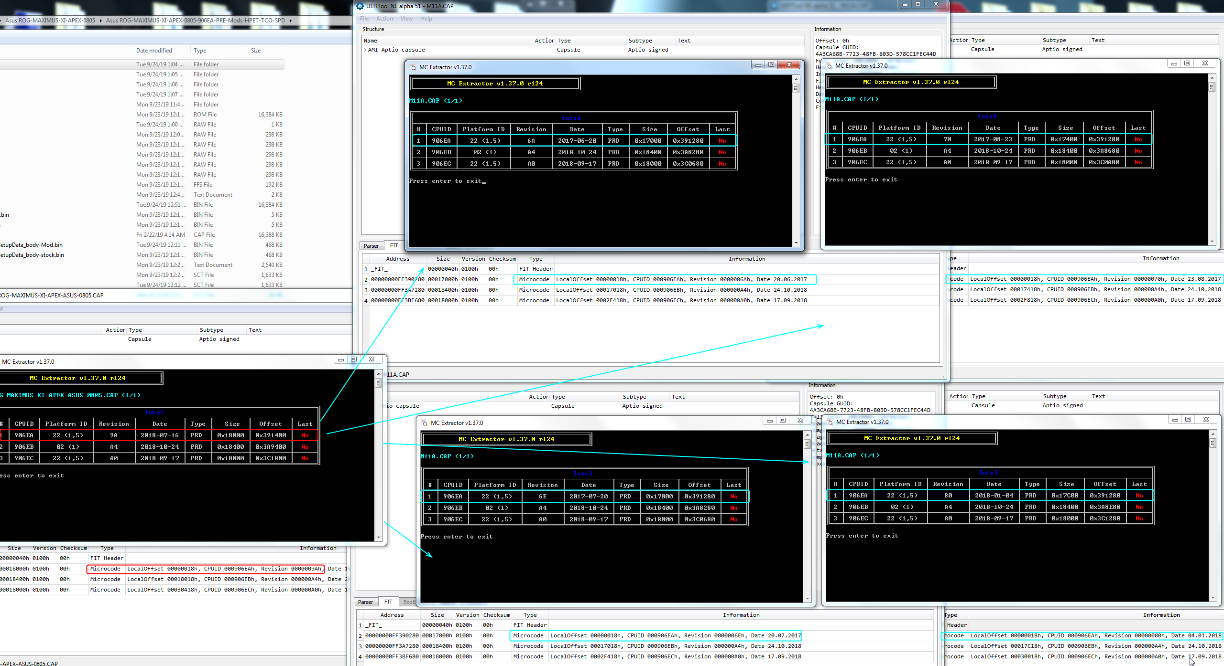Click MC Extractor icon in window showing revision 6E
This screenshot has width=1224, height=666.
coord(425,423)
